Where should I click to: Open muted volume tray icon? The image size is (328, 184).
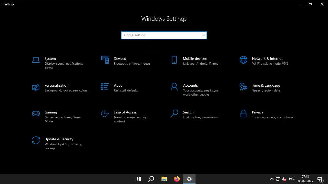(284, 179)
